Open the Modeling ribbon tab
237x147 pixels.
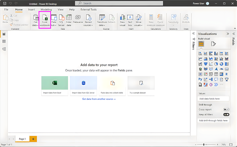46,9
